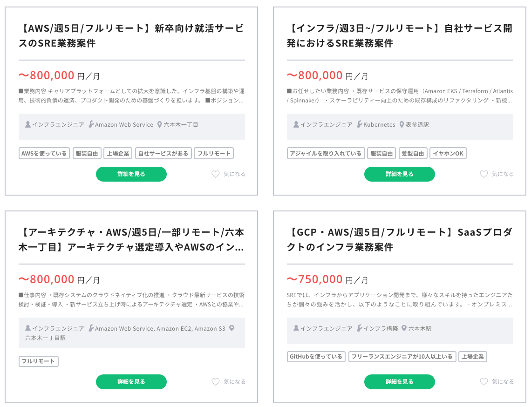Click location pin beside 六本木駅

coord(404,329)
